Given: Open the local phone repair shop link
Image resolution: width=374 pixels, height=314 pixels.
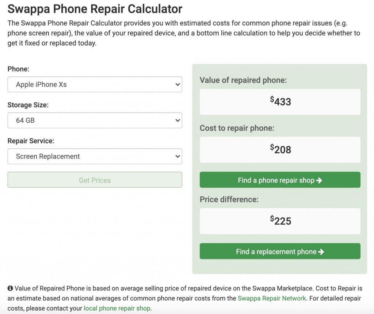Looking at the screenshot, I should coord(117,308).
